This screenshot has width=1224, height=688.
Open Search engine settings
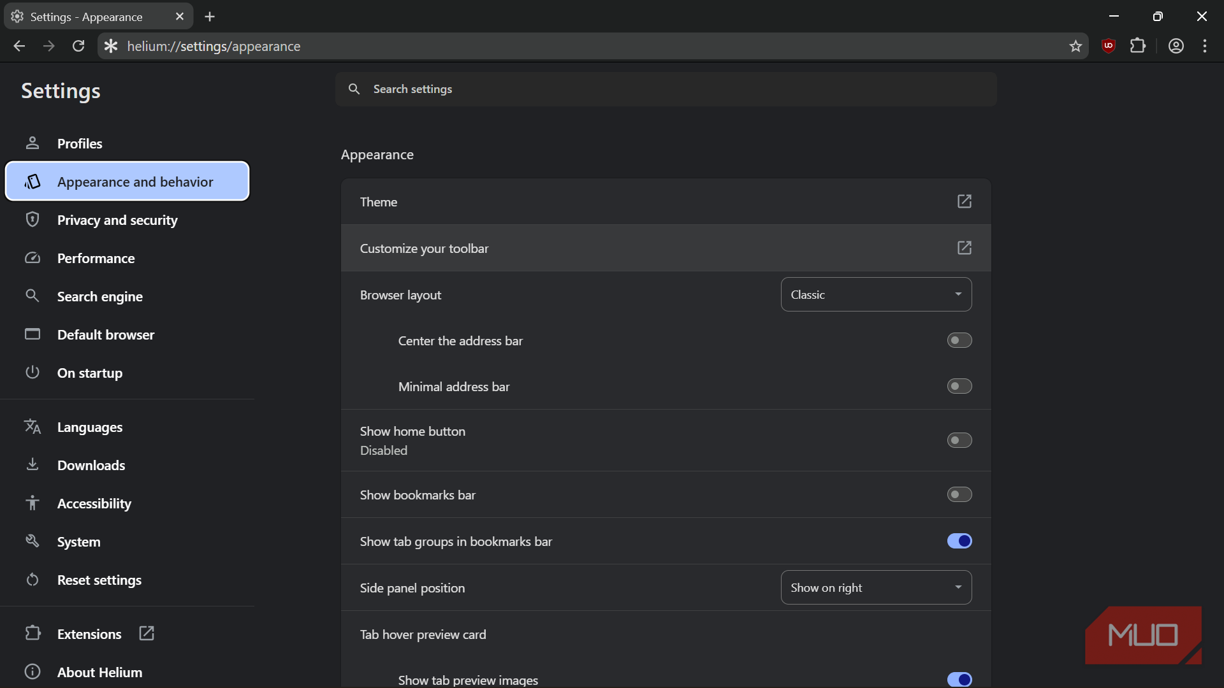(x=127, y=296)
